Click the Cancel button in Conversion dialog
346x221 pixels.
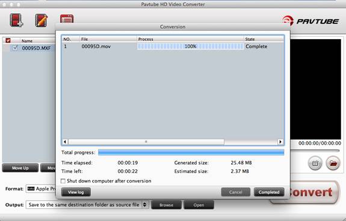pyautogui.click(x=236, y=192)
